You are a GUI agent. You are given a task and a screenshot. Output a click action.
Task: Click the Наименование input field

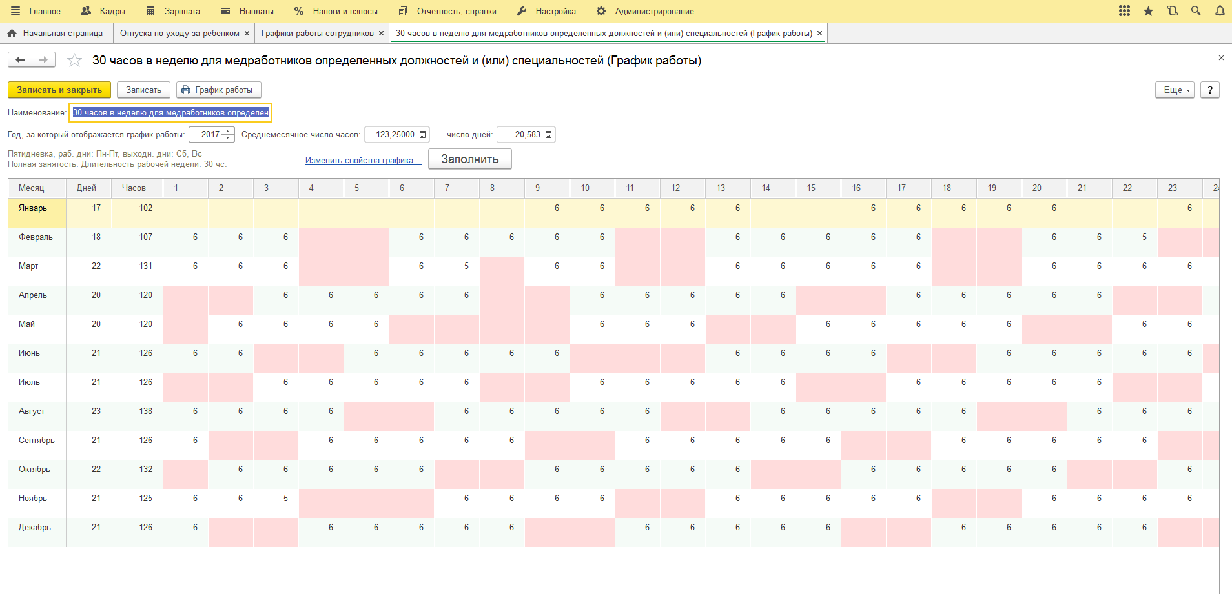[170, 113]
